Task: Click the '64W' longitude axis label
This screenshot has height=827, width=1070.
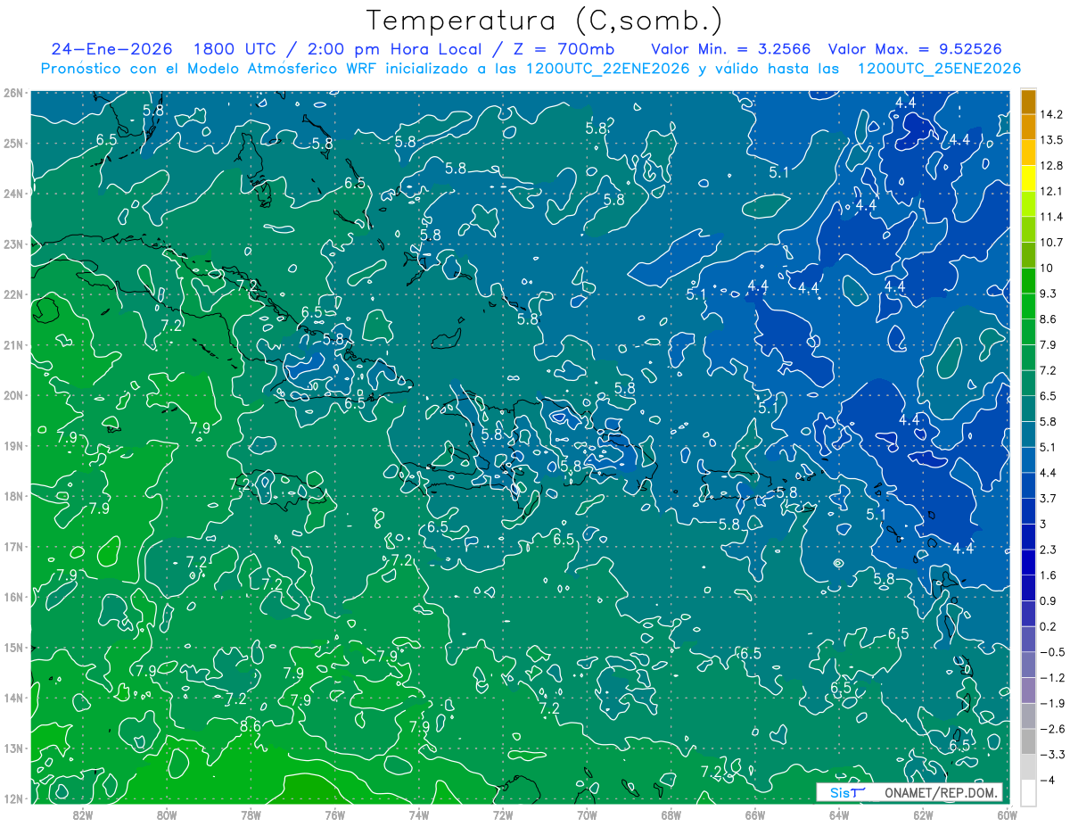Action: point(839,815)
